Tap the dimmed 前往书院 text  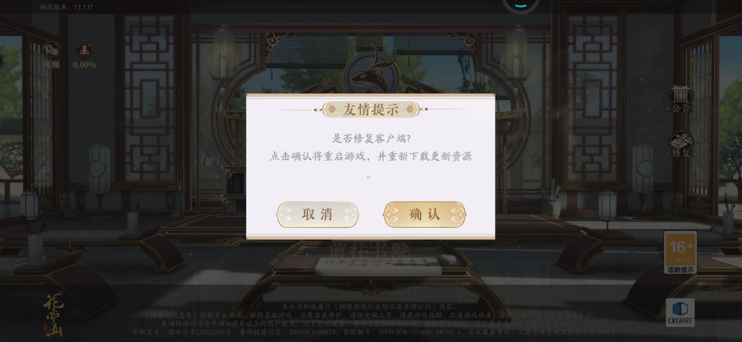pyautogui.click(x=369, y=251)
